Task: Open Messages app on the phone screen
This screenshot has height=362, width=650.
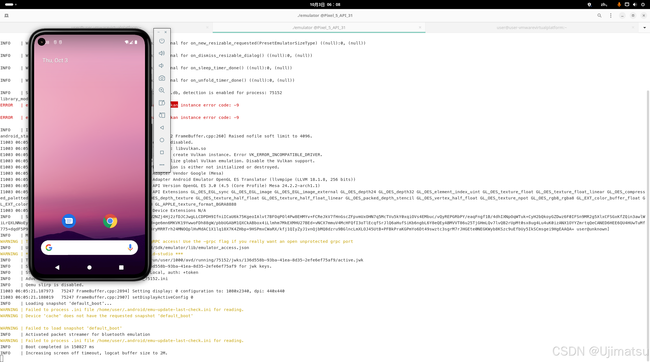Action: (69, 221)
